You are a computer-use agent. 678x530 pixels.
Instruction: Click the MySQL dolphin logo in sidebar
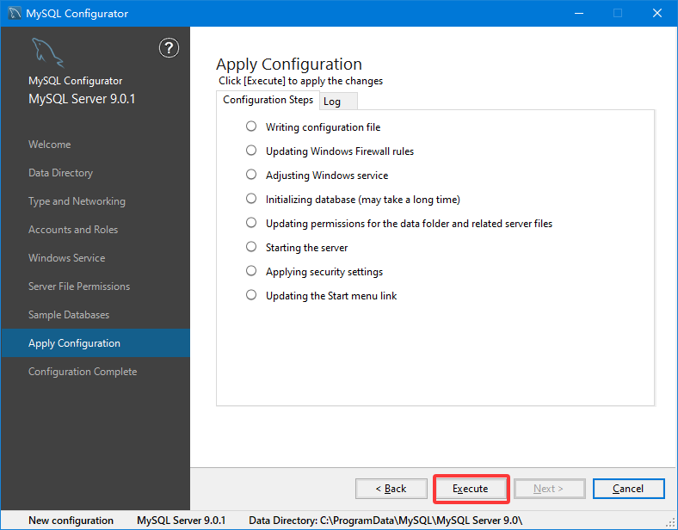[x=47, y=52]
